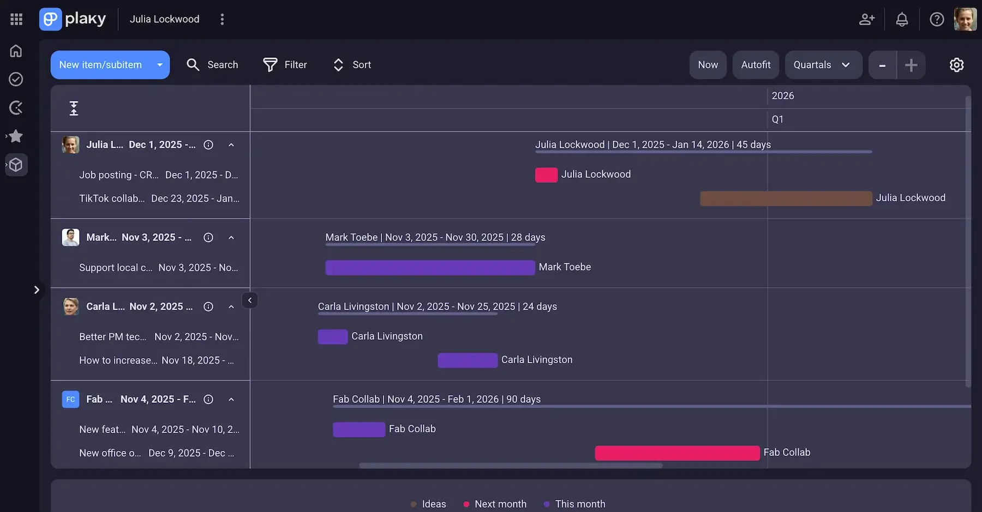This screenshot has height=512, width=982.
Task: Open the Filter option
Action: click(285, 65)
